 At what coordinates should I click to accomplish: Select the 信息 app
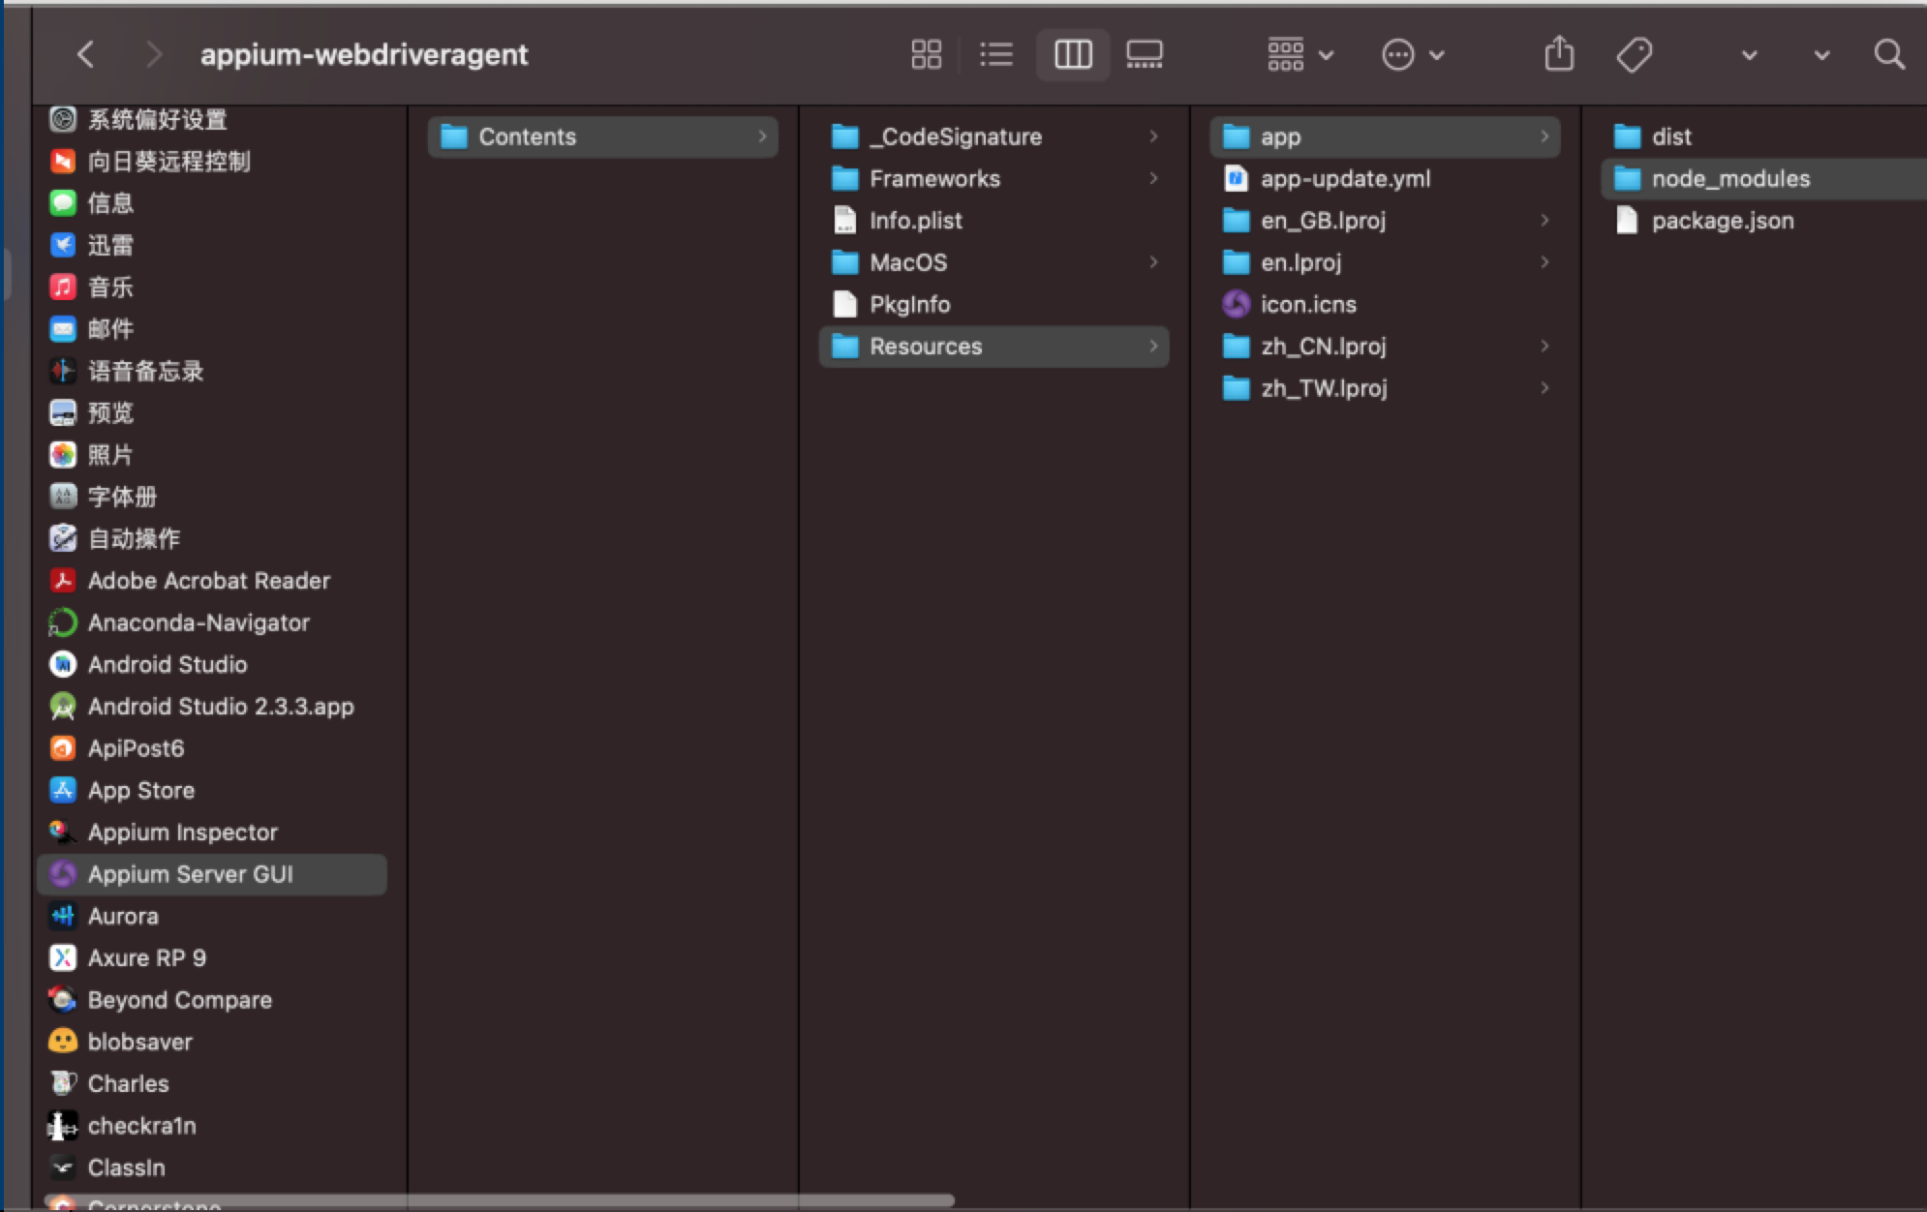pyautogui.click(x=211, y=203)
